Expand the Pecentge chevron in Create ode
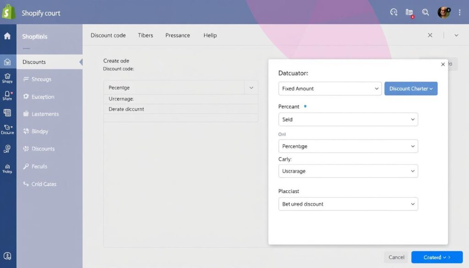Image resolution: width=469 pixels, height=268 pixels. [x=251, y=87]
